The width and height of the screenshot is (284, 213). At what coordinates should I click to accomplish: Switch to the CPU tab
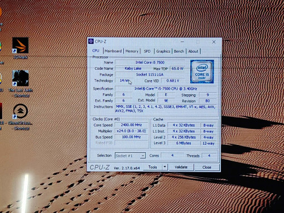(96, 51)
